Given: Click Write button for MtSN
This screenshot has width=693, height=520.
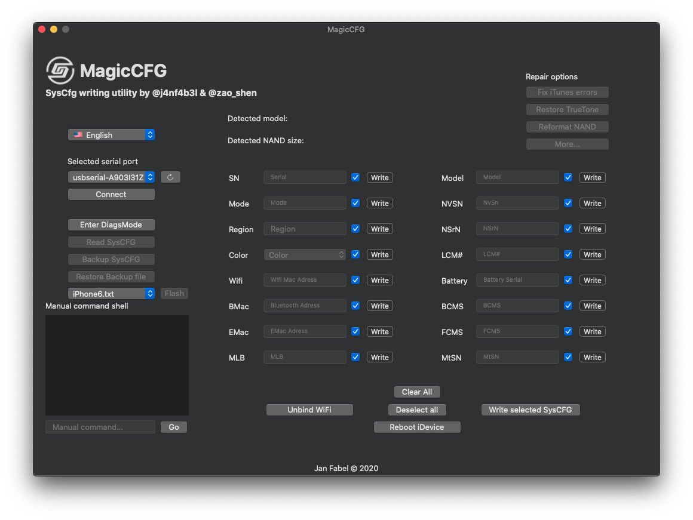Looking at the screenshot, I should (592, 357).
